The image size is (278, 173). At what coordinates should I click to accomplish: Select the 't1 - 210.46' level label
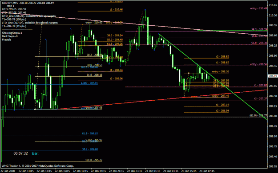116,10
